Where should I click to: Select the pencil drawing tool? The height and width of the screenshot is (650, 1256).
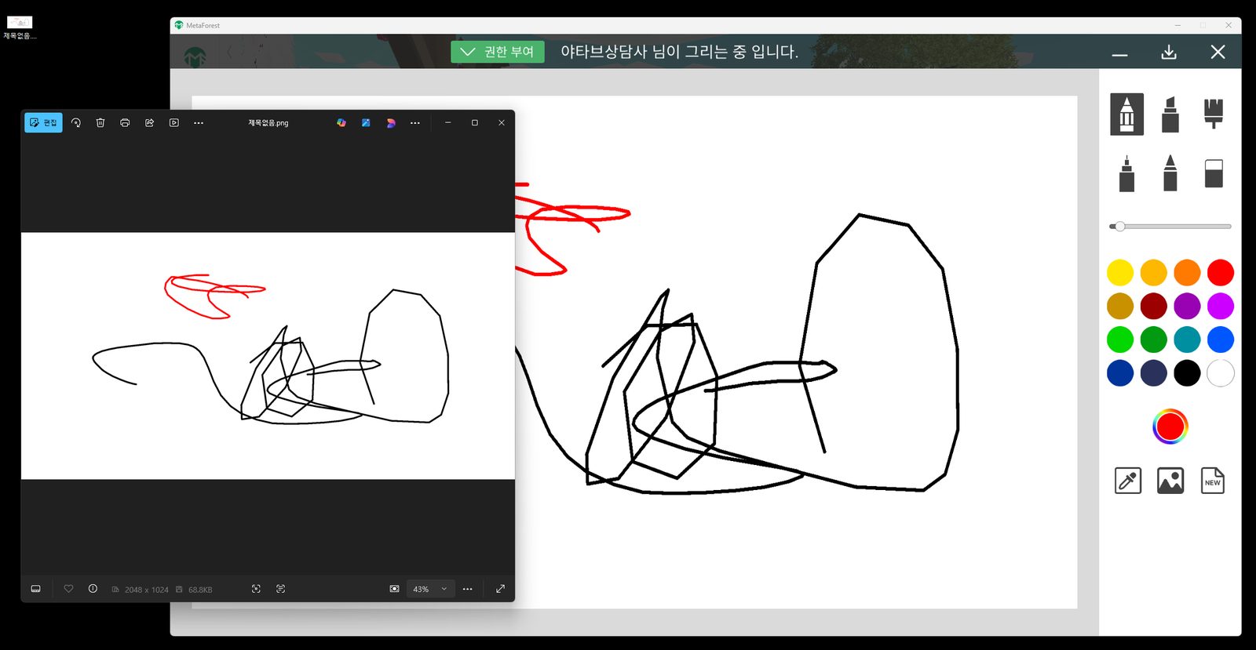(1126, 114)
